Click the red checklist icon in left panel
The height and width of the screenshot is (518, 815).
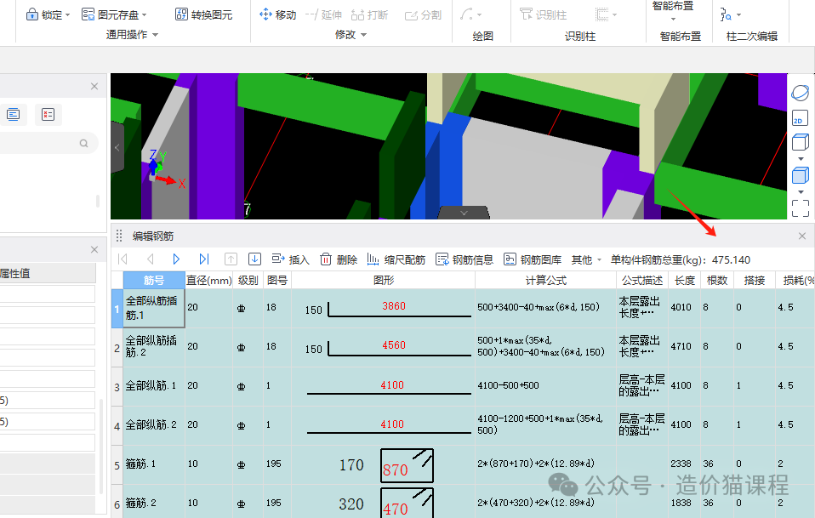(48, 114)
